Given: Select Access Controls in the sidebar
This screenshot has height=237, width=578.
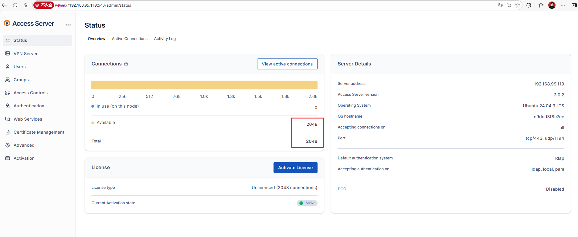Looking at the screenshot, I should click(30, 93).
